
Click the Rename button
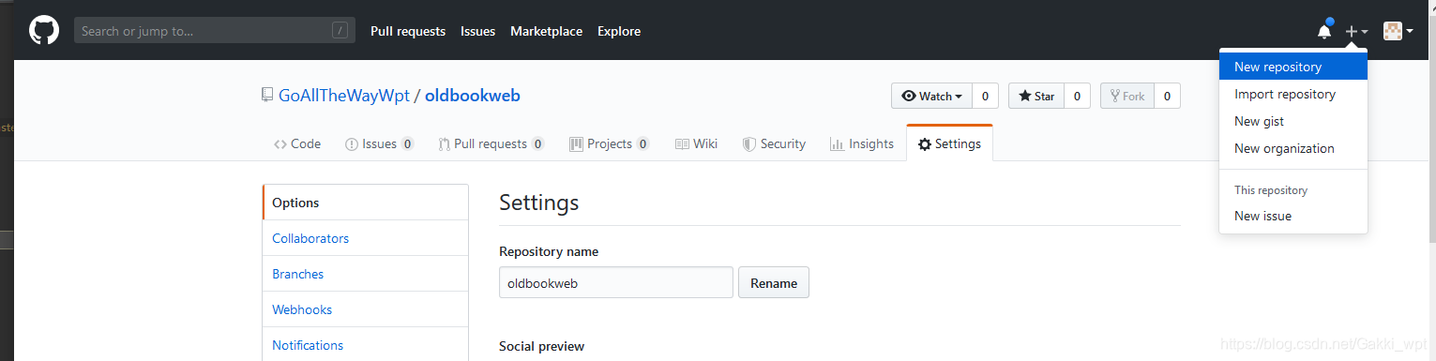(x=774, y=282)
